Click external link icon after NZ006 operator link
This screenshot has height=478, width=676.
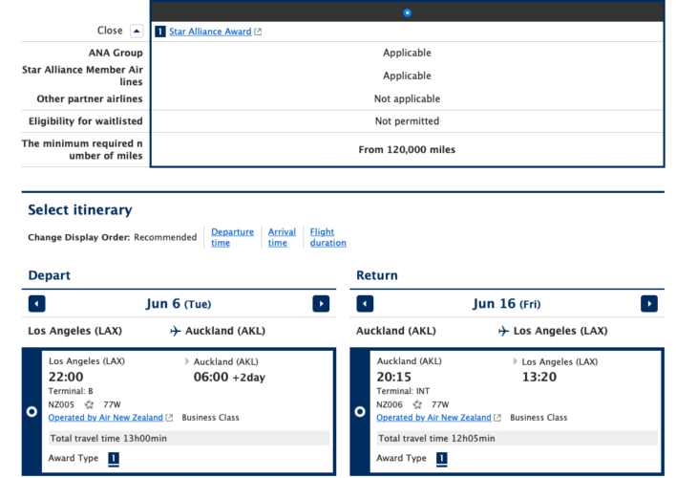(497, 418)
